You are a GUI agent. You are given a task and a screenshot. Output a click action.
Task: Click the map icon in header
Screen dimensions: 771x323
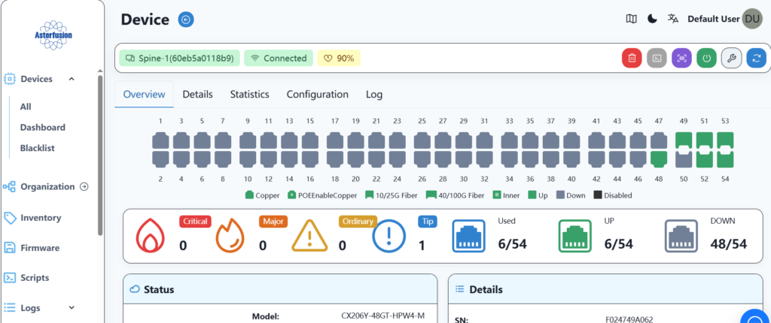631,19
